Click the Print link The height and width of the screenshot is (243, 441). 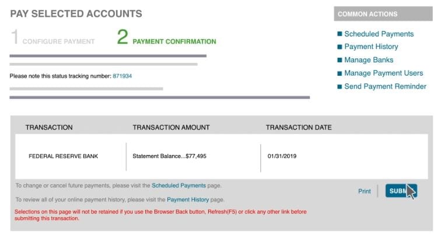[x=364, y=191]
